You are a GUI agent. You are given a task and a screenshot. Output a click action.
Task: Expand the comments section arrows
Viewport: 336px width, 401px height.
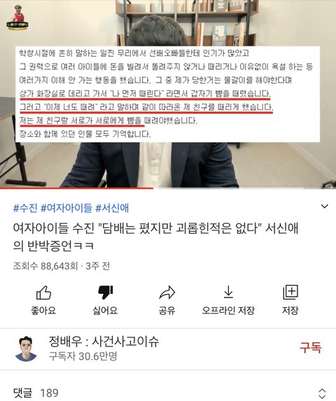[322, 393]
